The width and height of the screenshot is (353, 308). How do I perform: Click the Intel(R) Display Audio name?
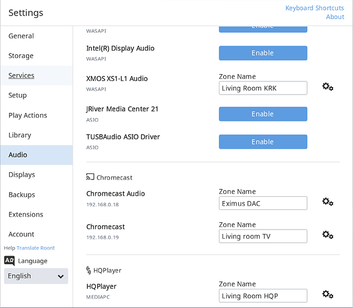pos(120,49)
